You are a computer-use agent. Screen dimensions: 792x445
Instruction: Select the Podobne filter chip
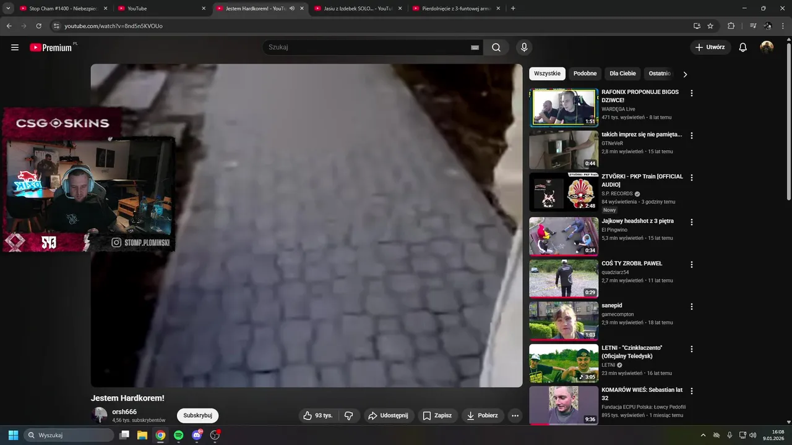point(585,74)
